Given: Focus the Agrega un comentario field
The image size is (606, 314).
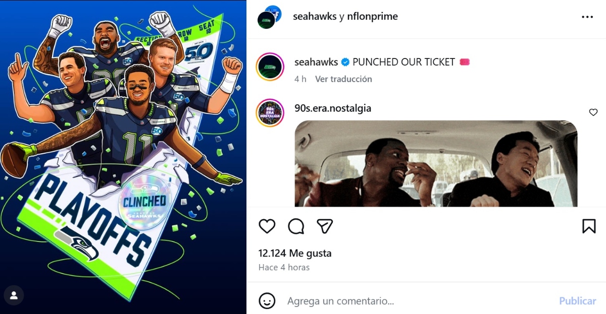Looking at the screenshot, I should point(419,301).
